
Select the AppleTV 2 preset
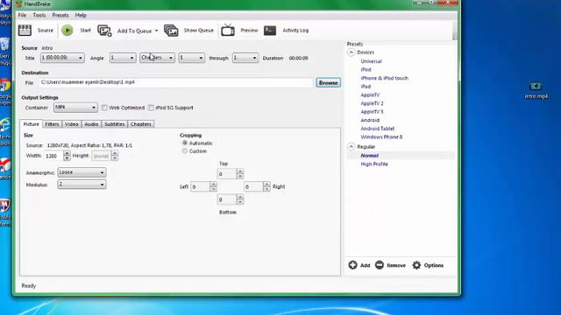(x=372, y=103)
